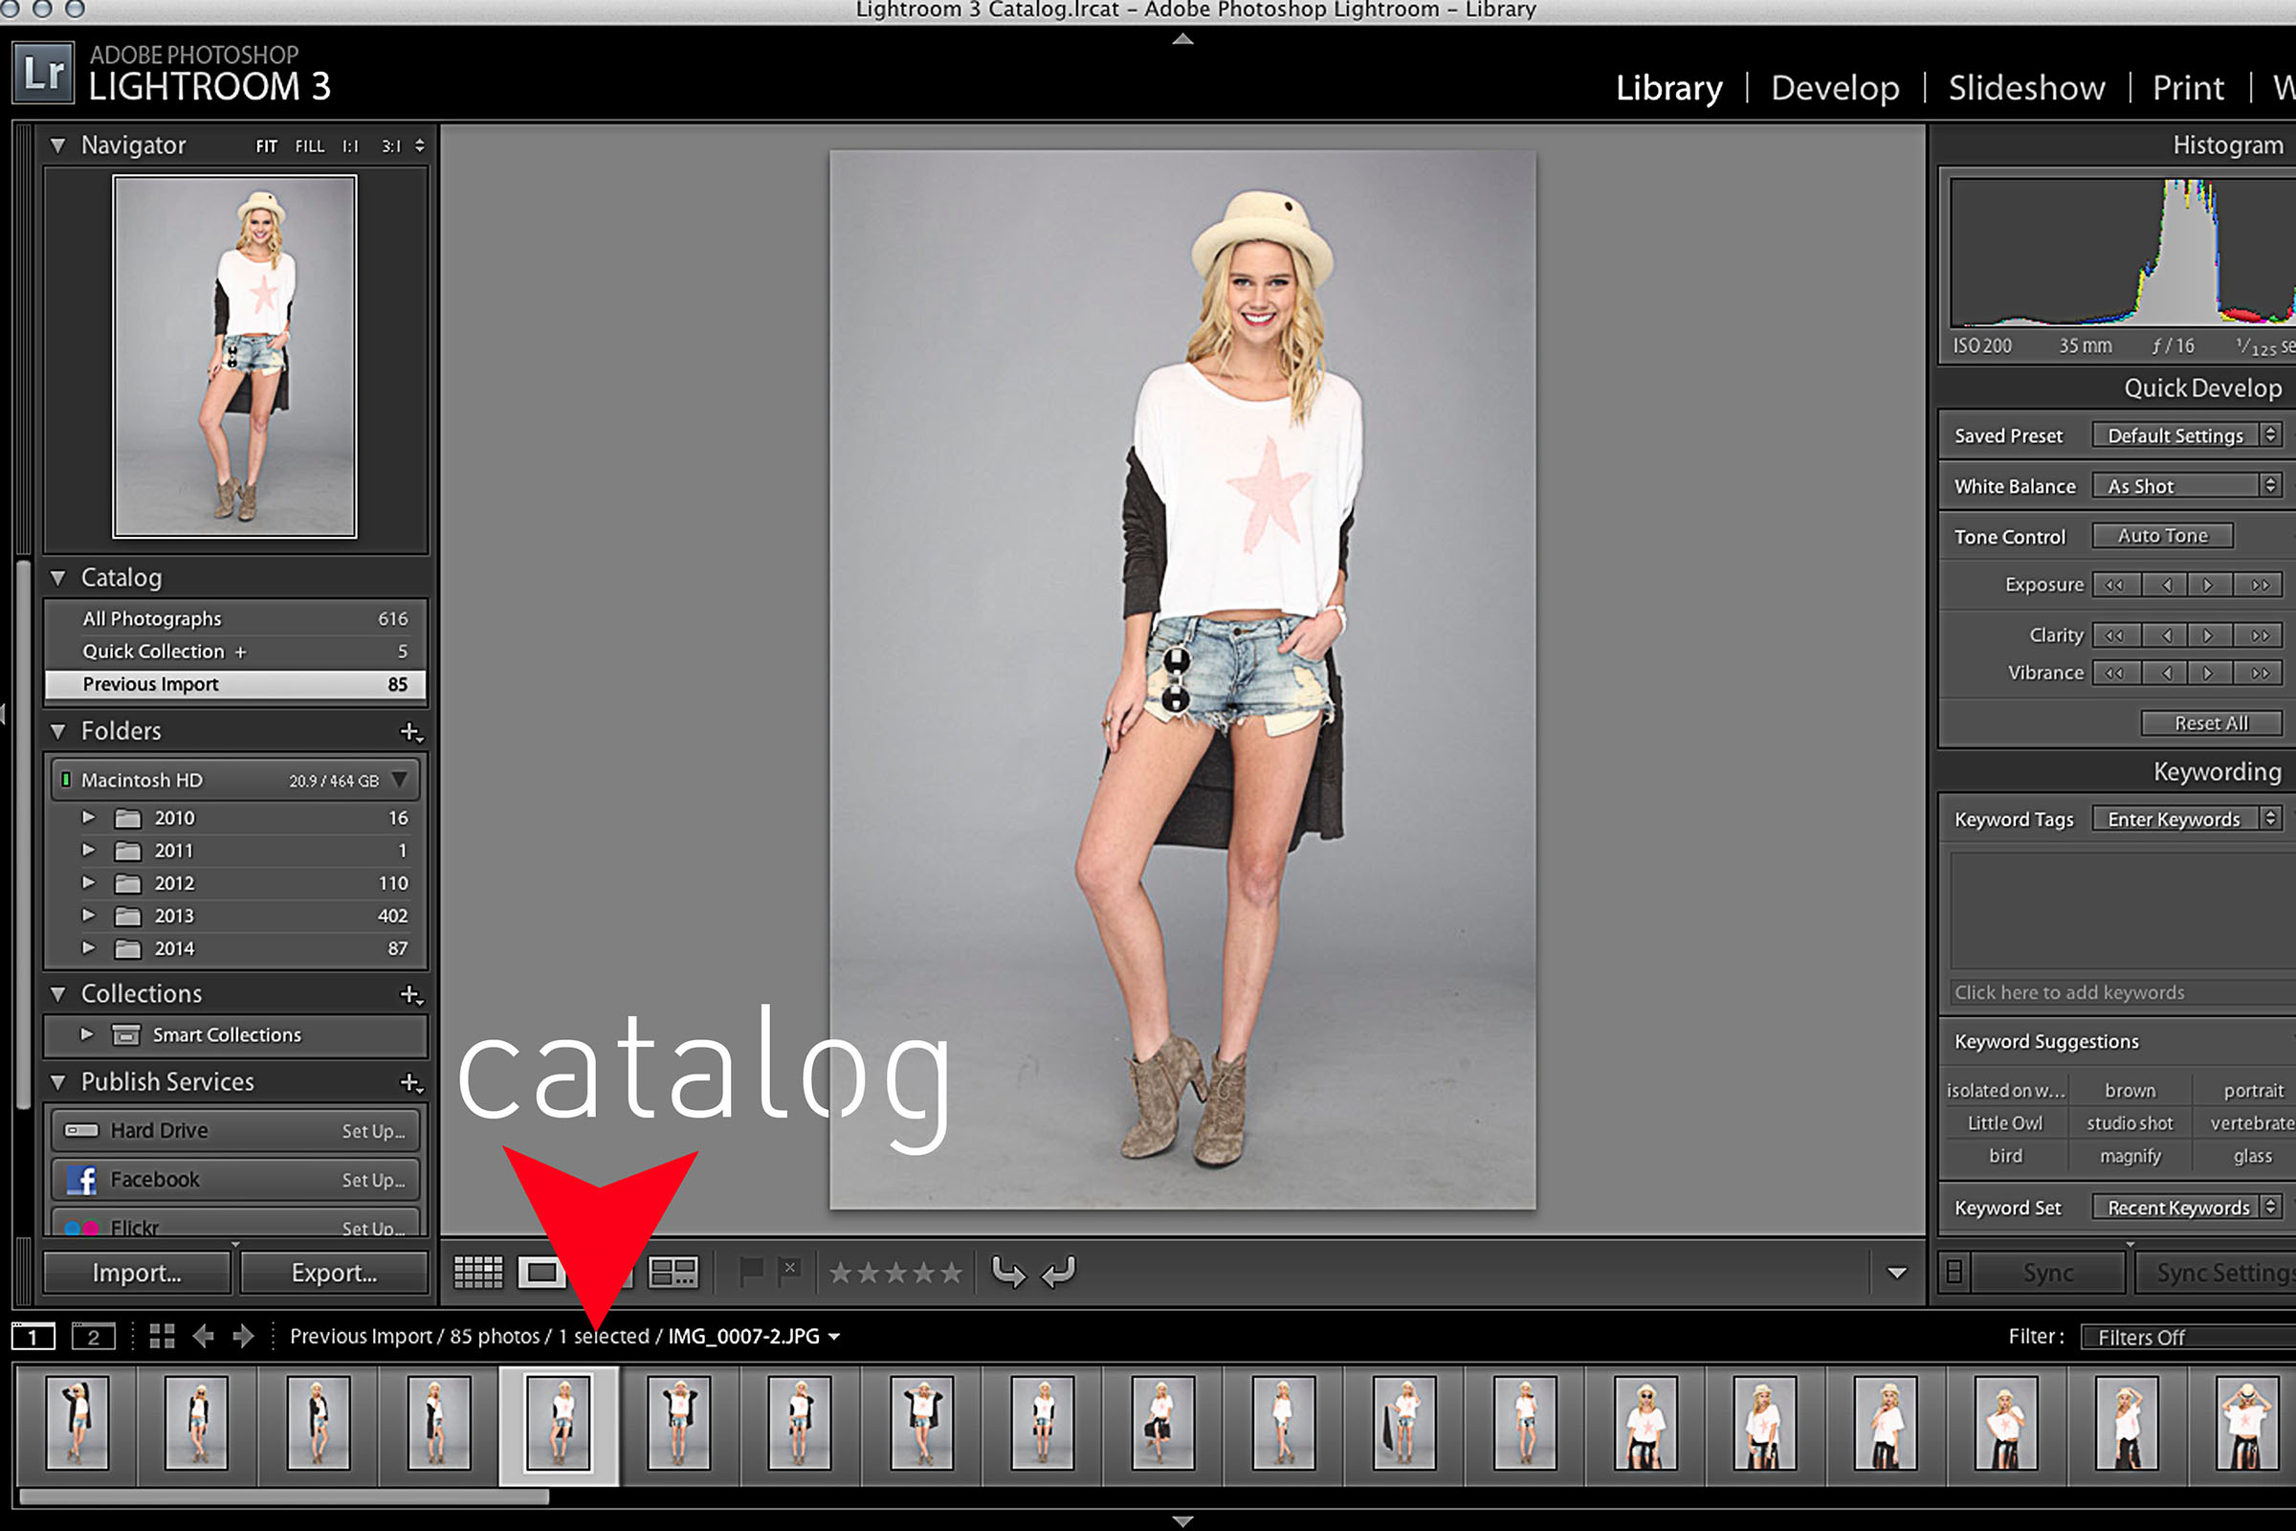
Task: Click the add folder plus icon
Action: [410, 731]
